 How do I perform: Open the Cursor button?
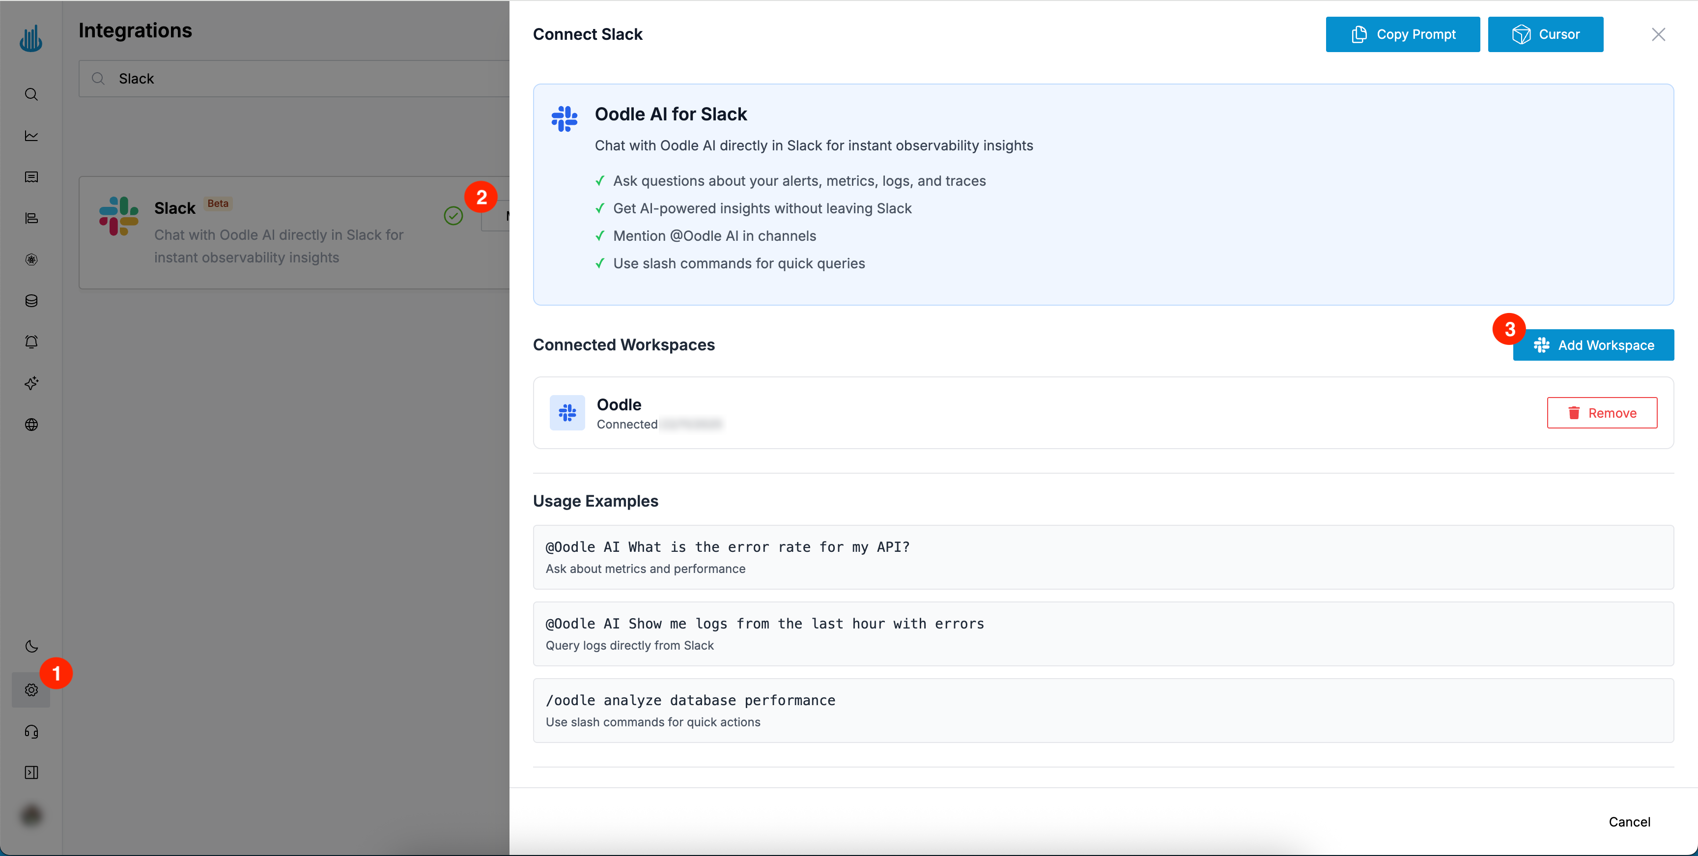[x=1546, y=34]
